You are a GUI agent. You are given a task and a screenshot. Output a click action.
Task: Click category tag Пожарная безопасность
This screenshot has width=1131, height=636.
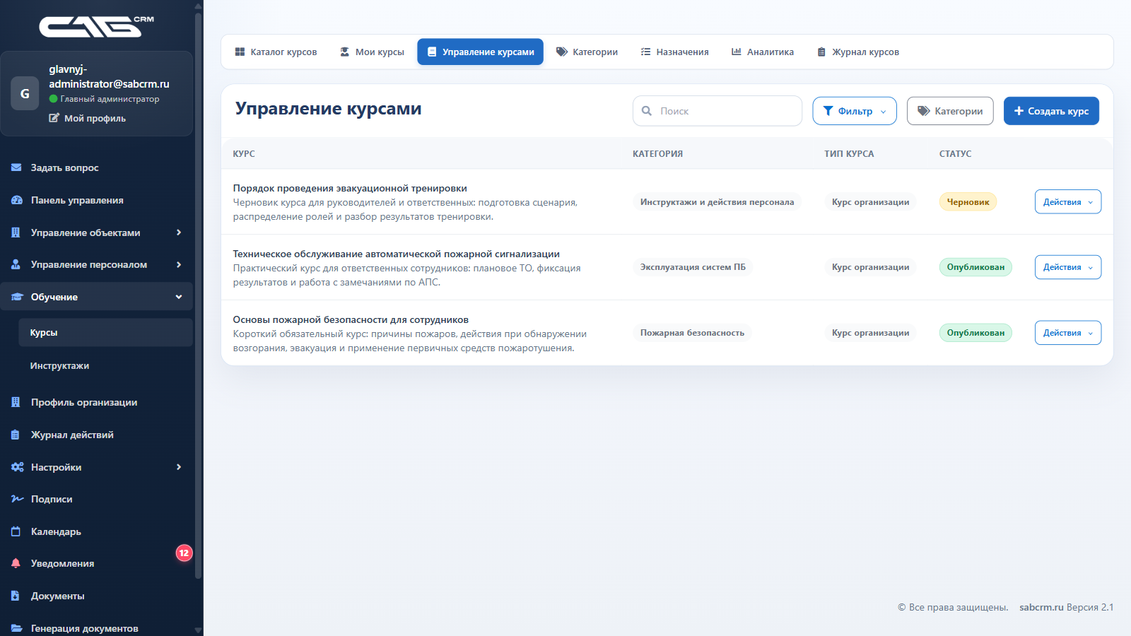click(692, 333)
